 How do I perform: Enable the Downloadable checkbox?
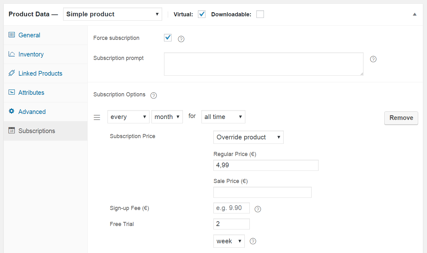pos(260,14)
